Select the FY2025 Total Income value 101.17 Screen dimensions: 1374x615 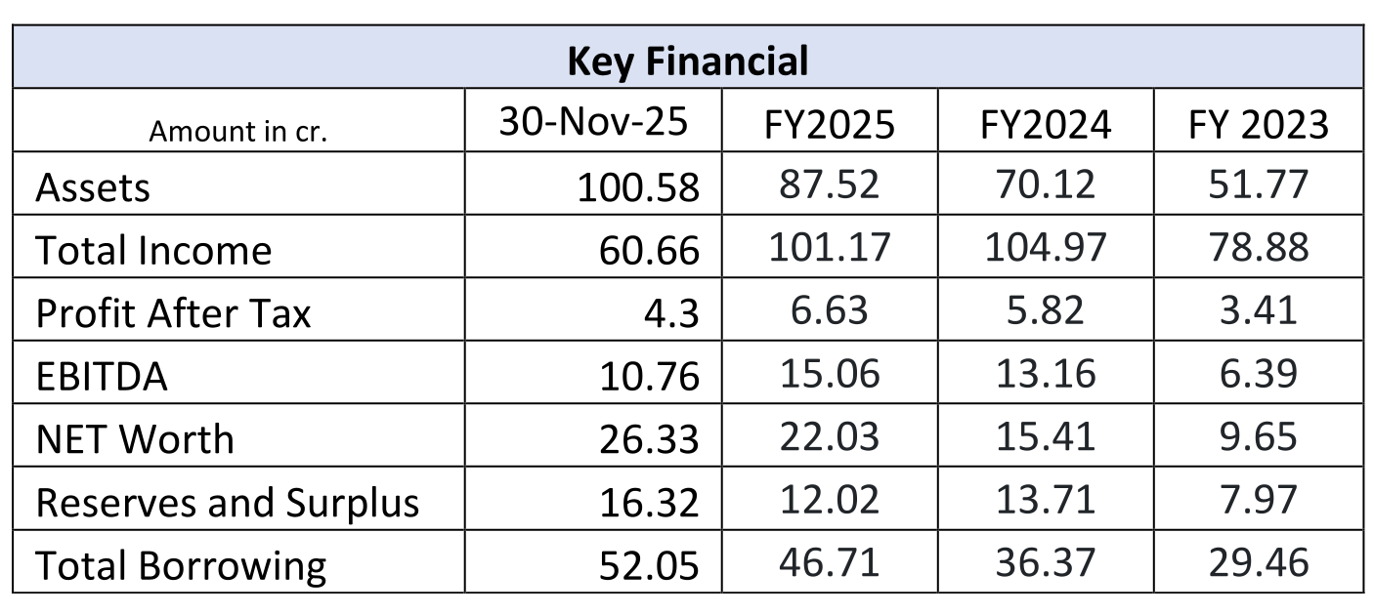(x=829, y=247)
